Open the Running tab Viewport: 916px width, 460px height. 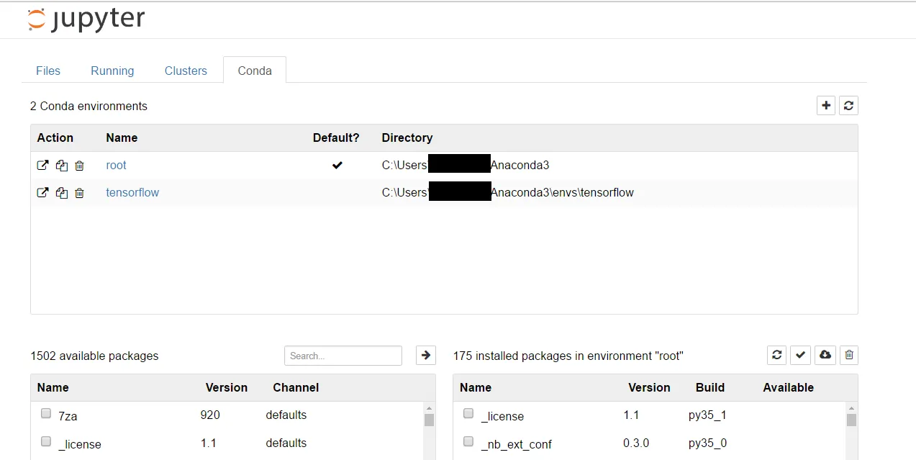(112, 71)
